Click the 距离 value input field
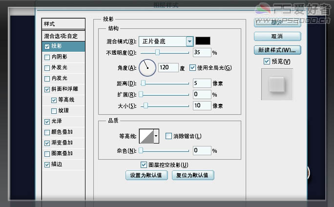Screen dimensions: 334x207 click(202, 83)
